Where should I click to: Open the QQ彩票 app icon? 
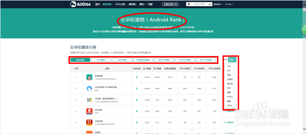89,111
